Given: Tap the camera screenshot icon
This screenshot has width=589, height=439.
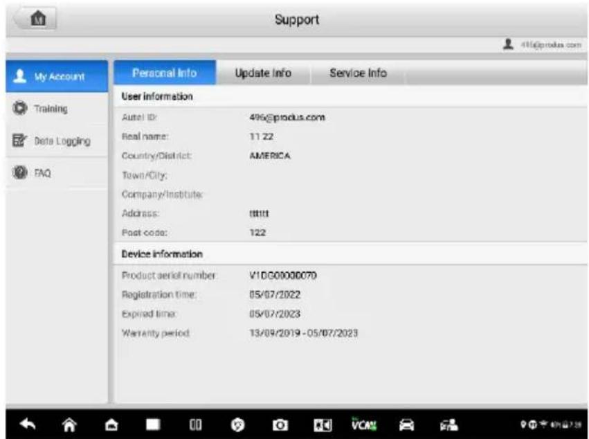Looking at the screenshot, I should point(280,425).
